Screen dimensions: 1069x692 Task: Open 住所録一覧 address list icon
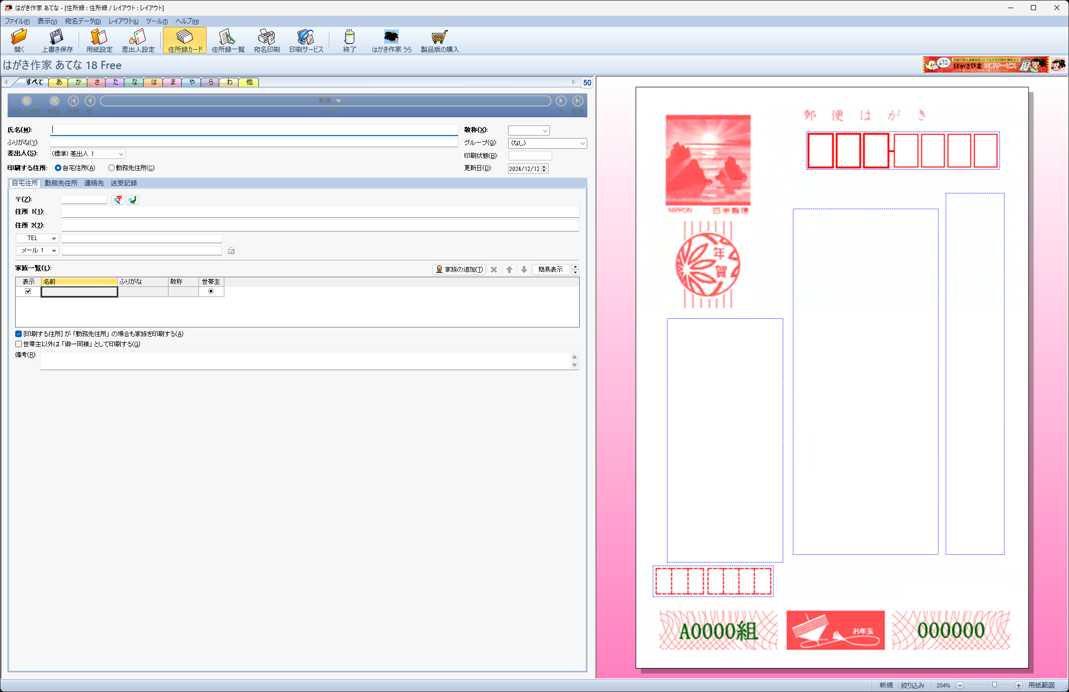[x=227, y=37]
